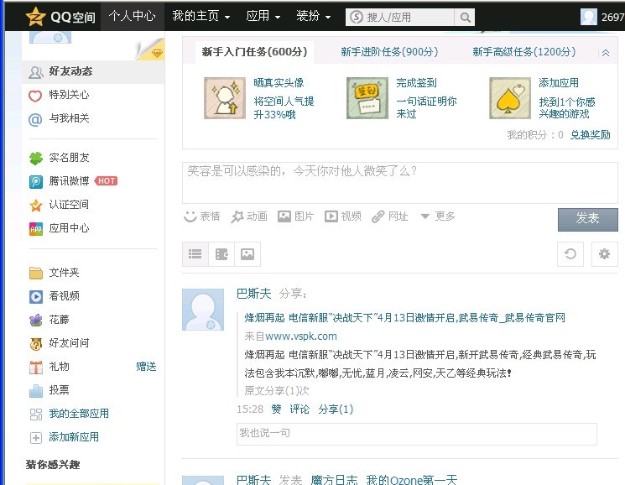Open the shared article title link
The width and height of the screenshot is (625, 485).
(405, 318)
